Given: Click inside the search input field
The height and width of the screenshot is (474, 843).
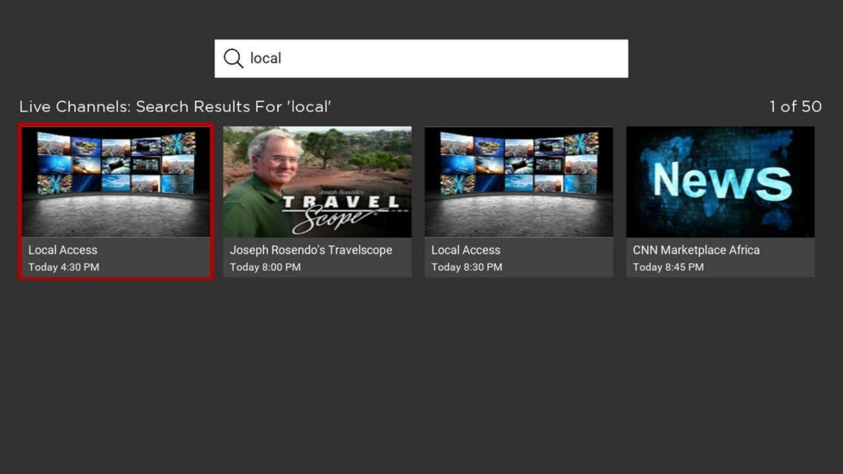Looking at the screenshot, I should coord(421,58).
